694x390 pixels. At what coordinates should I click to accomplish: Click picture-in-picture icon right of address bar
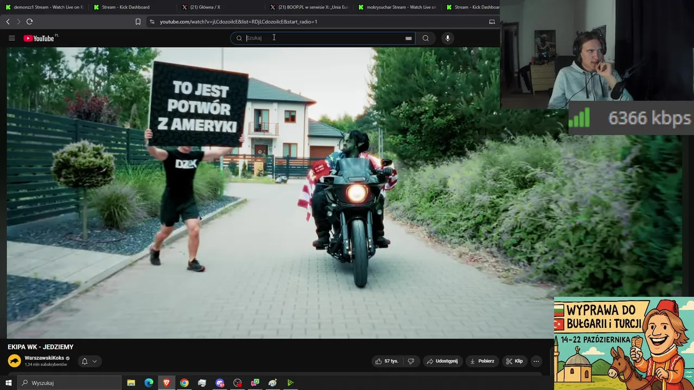pyautogui.click(x=492, y=22)
